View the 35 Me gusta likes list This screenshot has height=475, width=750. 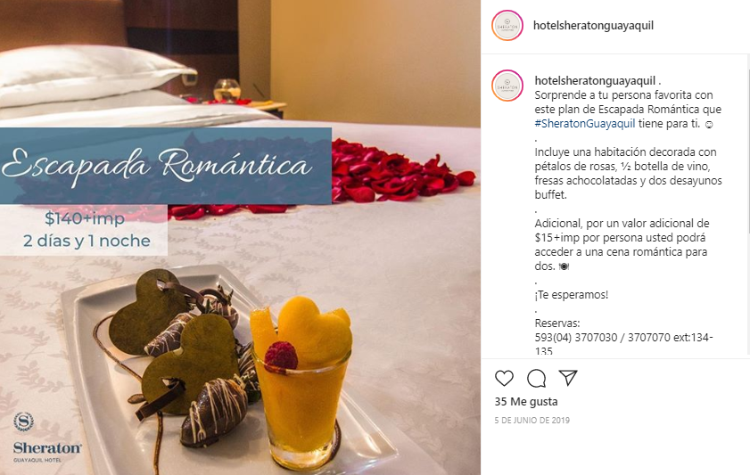click(x=526, y=401)
